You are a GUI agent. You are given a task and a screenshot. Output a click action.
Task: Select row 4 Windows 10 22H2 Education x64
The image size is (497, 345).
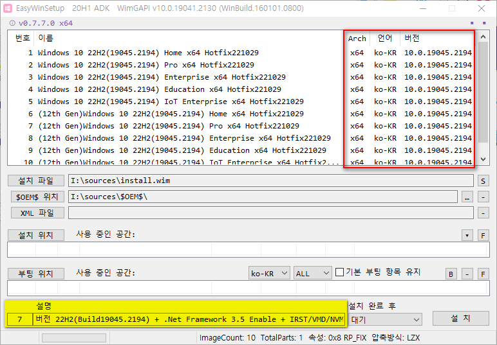(x=243, y=89)
